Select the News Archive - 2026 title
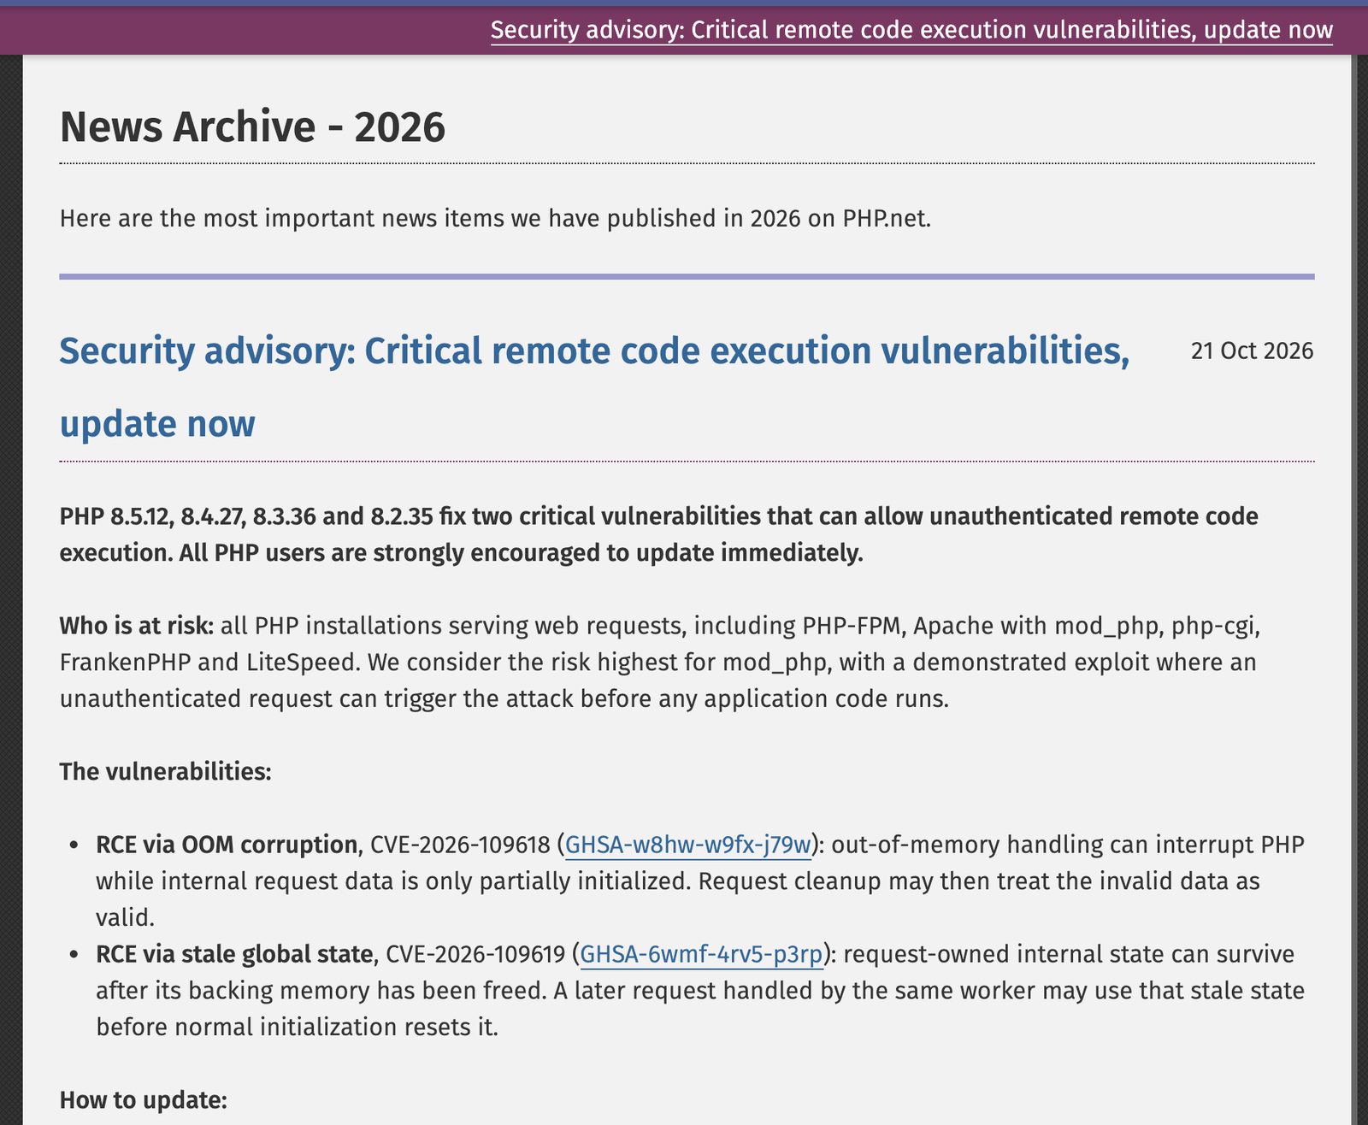 (x=252, y=127)
